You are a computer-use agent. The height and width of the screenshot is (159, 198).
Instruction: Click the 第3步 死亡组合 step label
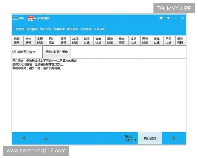pos(131,138)
